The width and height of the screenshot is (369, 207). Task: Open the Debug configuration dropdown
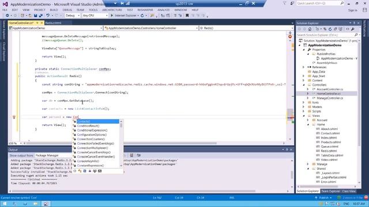click(x=73, y=16)
